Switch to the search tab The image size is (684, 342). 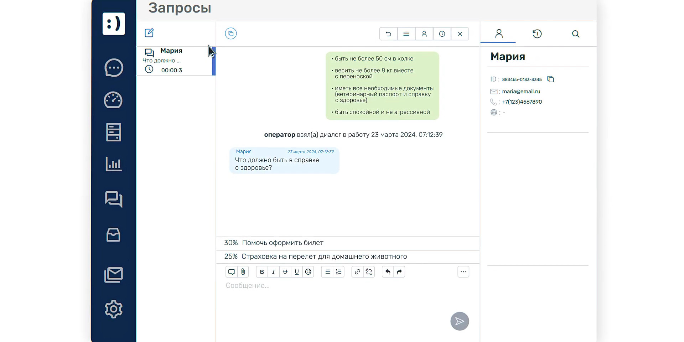click(575, 34)
